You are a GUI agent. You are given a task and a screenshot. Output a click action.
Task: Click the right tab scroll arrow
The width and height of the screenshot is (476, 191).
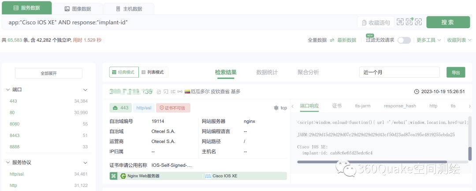470,106
